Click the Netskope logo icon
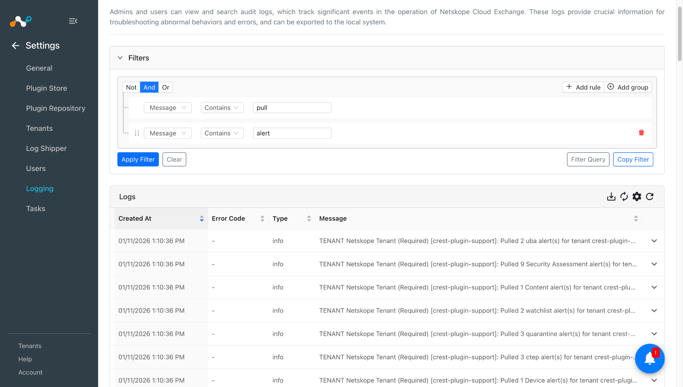The height and width of the screenshot is (387, 683). click(21, 21)
